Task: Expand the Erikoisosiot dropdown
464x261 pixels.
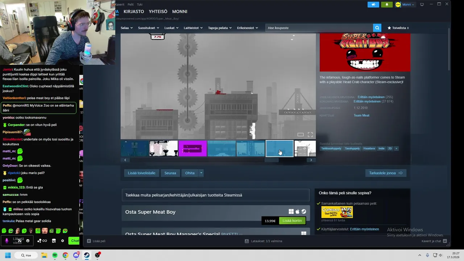Action: [x=248, y=28]
